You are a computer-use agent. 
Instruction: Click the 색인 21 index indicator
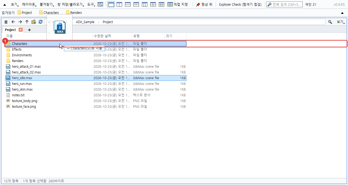coord(310,5)
